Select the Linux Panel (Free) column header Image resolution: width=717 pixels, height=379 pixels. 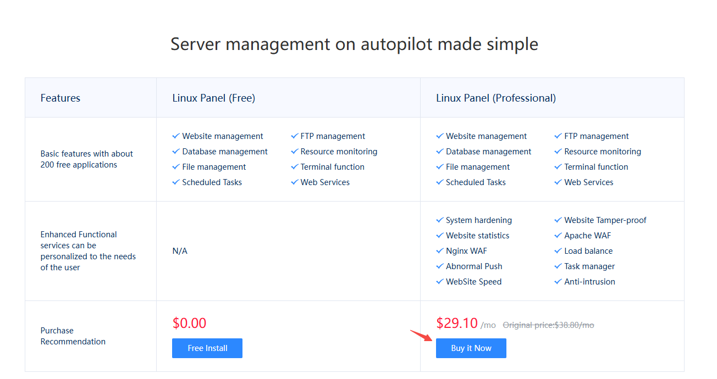213,98
